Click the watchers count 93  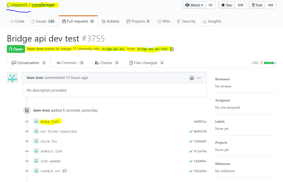211,5
